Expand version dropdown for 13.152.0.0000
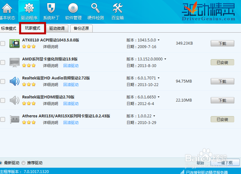This screenshot has height=174, width=241. [165, 59]
